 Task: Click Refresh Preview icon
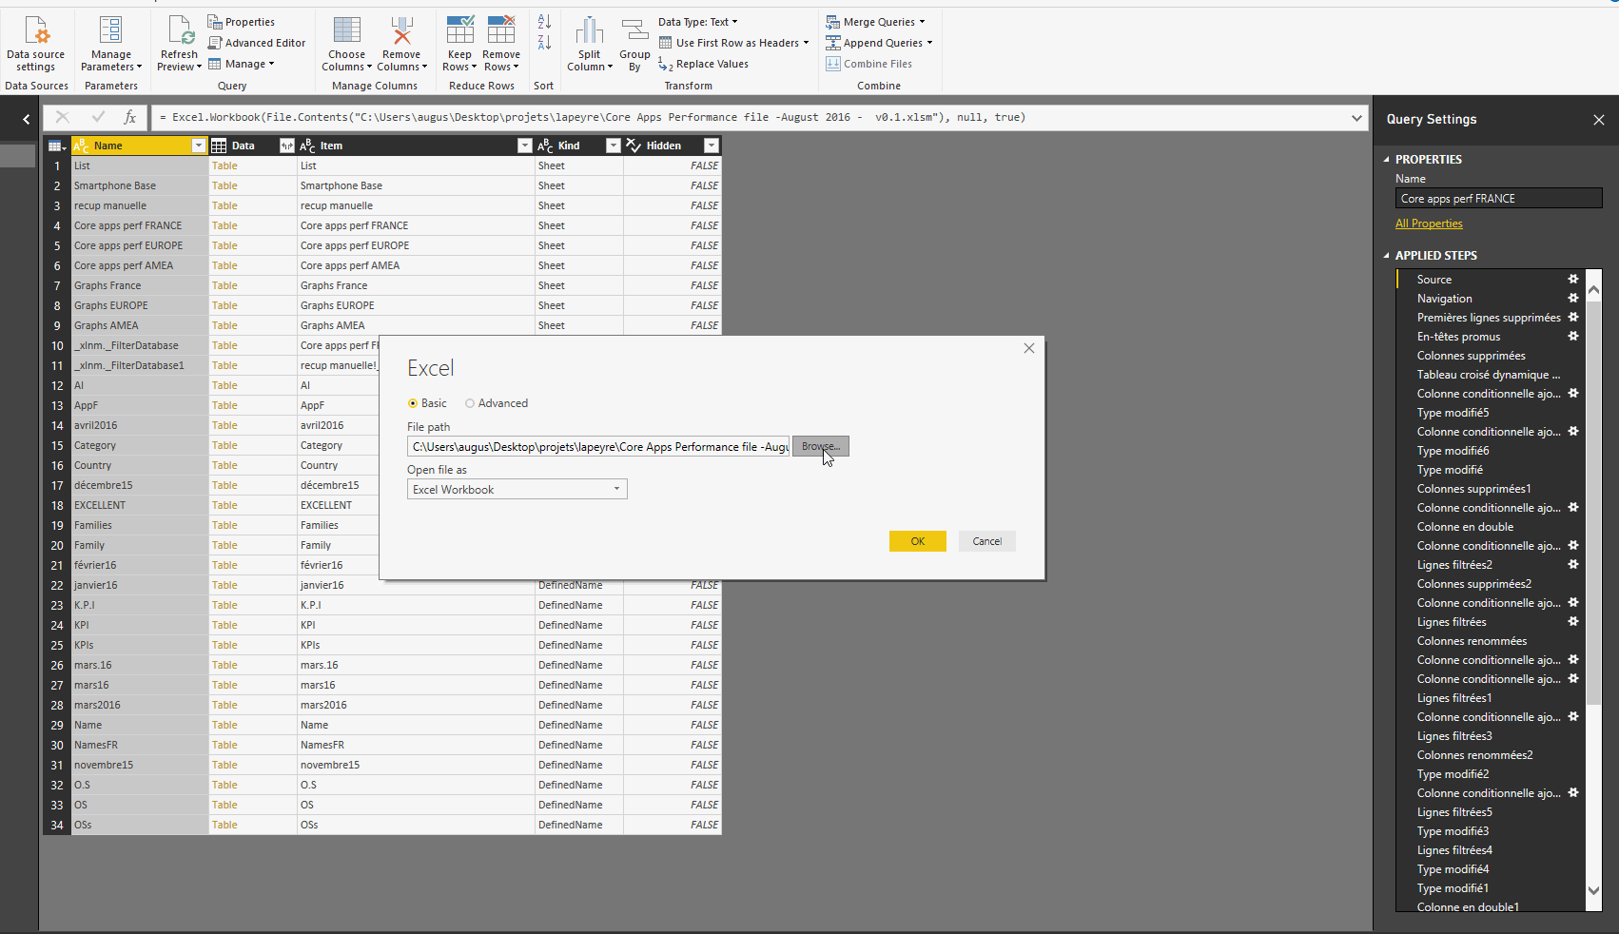click(x=179, y=30)
